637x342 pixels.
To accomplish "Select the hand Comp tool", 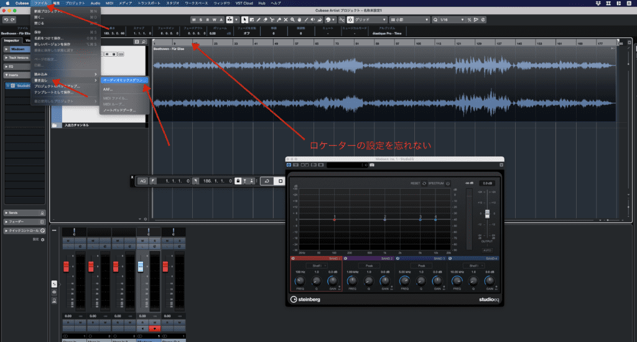I will tap(299, 19).
